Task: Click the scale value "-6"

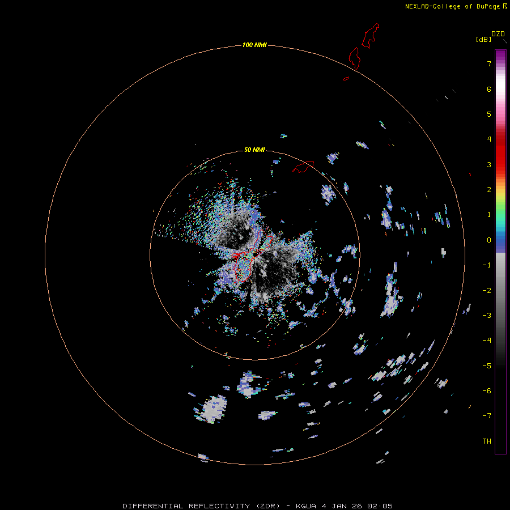Action: point(487,391)
